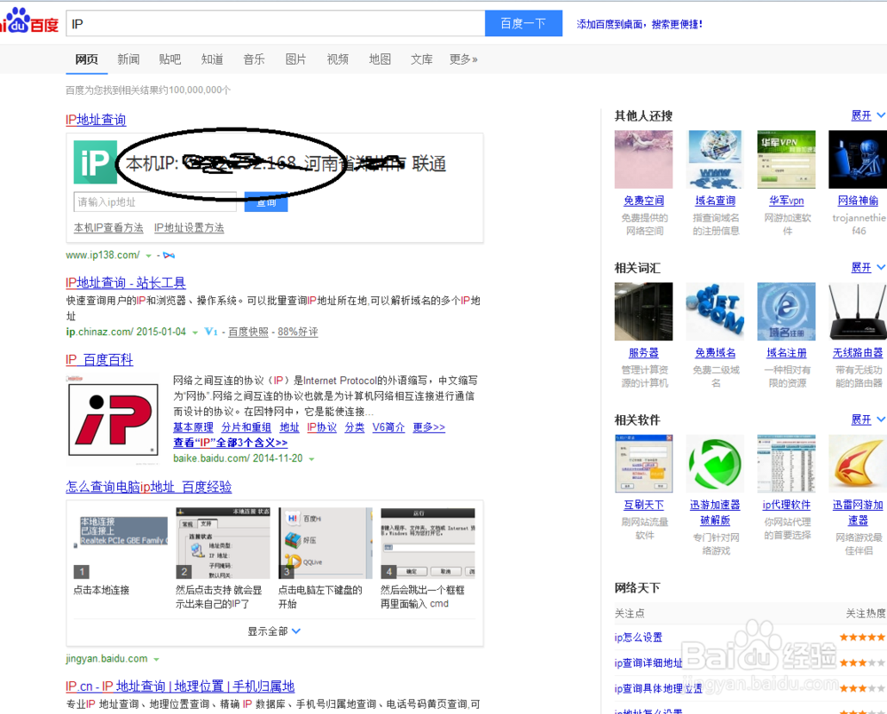Click the green IP logo icon
This screenshot has width=887, height=714.
(95, 162)
